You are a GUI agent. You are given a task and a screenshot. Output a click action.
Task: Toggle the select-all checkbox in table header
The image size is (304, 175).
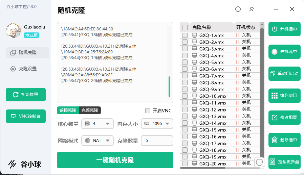[185, 27]
